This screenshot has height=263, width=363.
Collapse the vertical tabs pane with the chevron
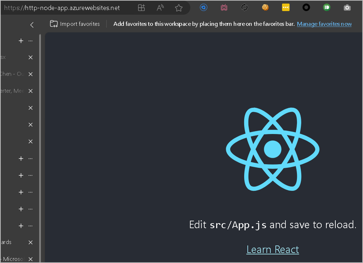point(32,25)
